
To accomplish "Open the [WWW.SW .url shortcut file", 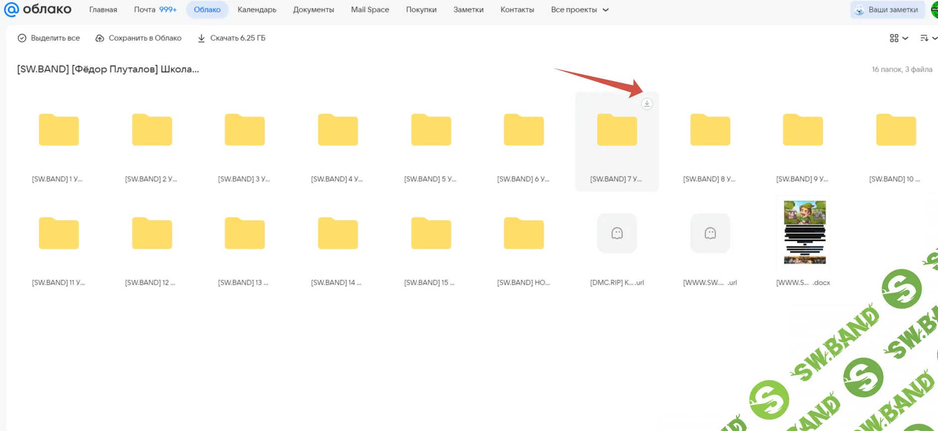I will 710,233.
